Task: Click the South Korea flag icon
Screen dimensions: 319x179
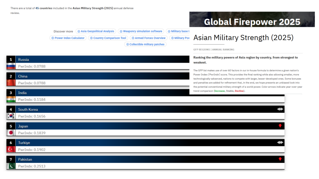Action: click(x=11, y=116)
